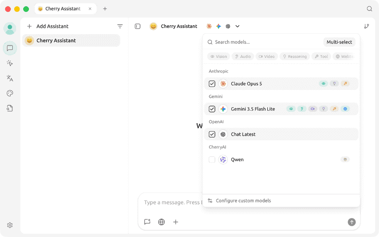Click the magnifier search icon in the title bar

click(x=370, y=9)
